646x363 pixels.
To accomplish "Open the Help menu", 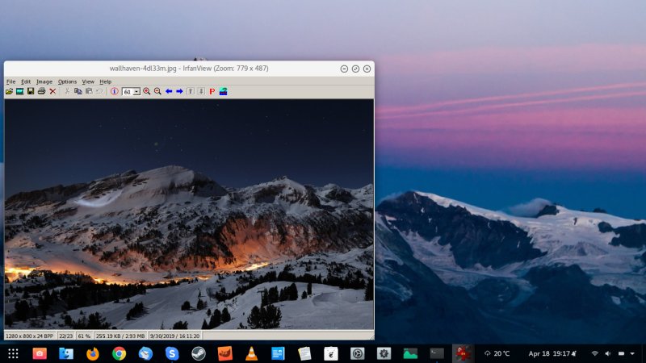I will [x=106, y=81].
